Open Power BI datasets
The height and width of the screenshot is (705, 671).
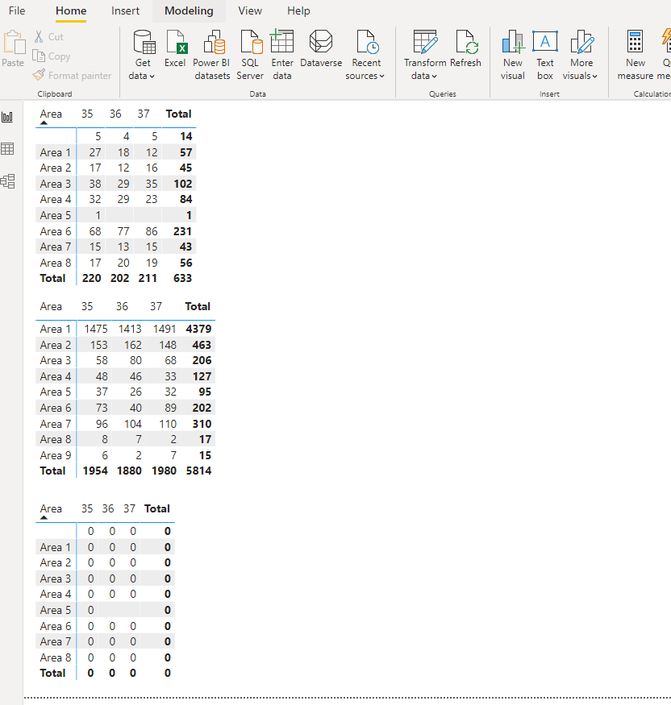[211, 55]
